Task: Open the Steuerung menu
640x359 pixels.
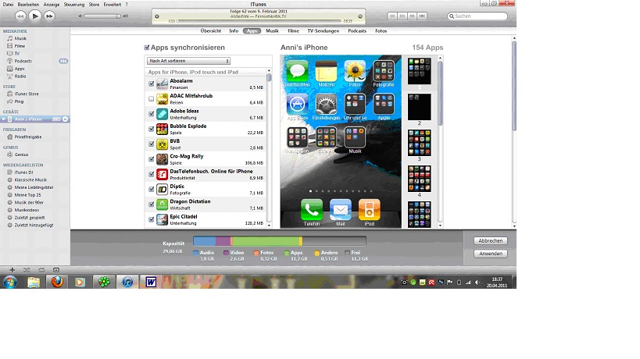Action: coord(73,4)
